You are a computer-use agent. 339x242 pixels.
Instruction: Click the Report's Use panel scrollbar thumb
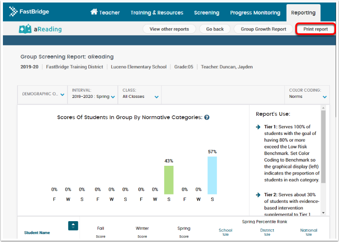click(x=323, y=147)
